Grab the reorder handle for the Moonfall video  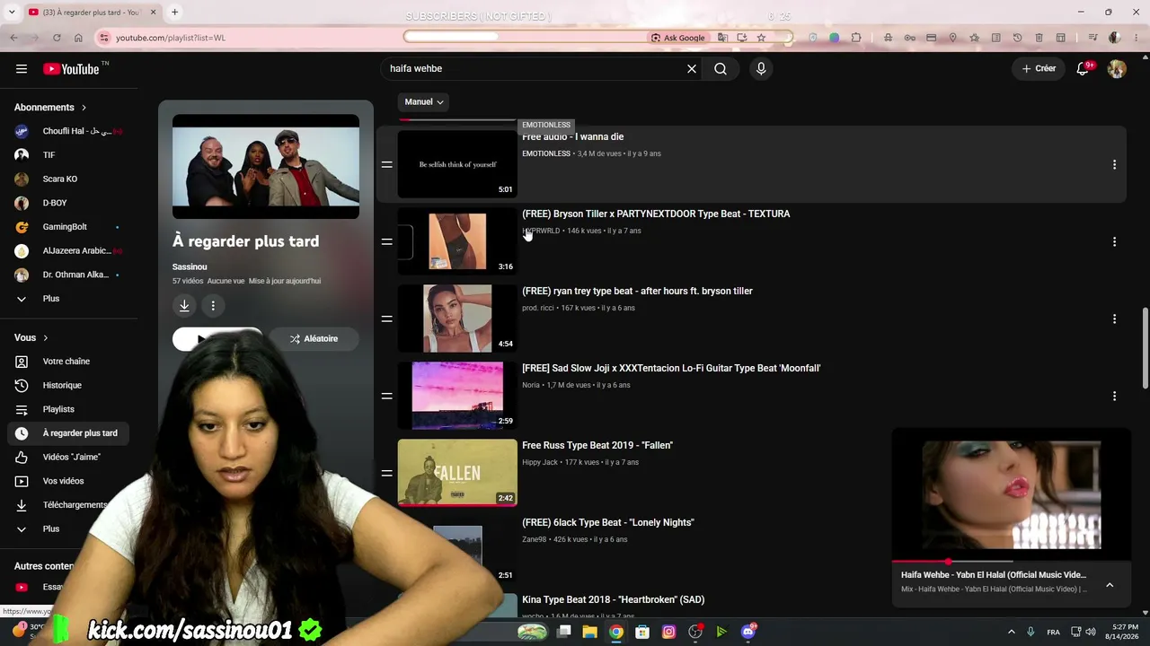click(x=387, y=397)
